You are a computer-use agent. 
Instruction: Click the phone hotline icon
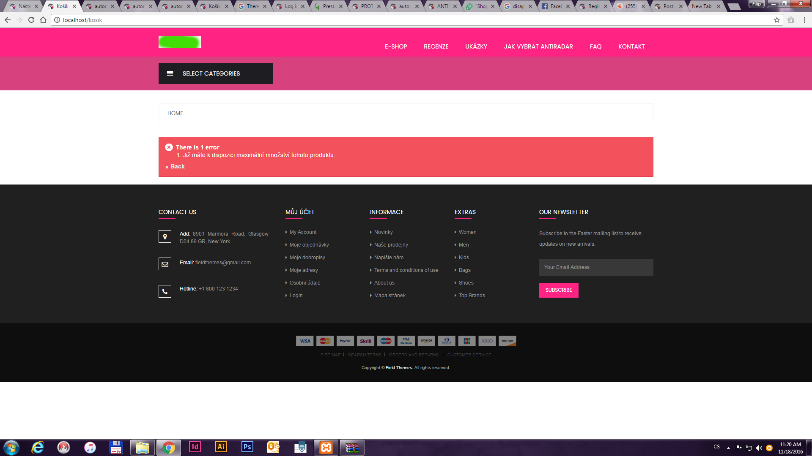[x=165, y=291]
